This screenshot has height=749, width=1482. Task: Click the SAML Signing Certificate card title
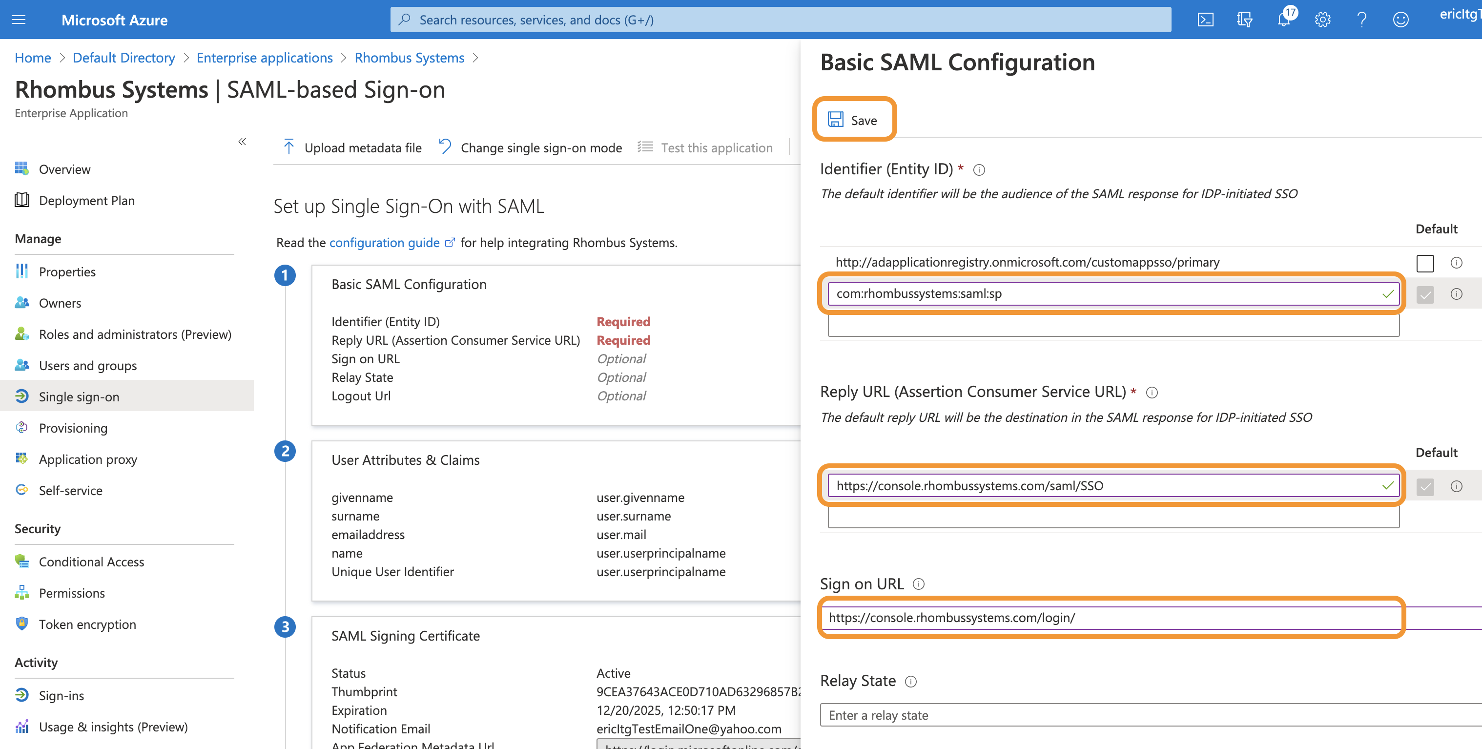tap(405, 636)
